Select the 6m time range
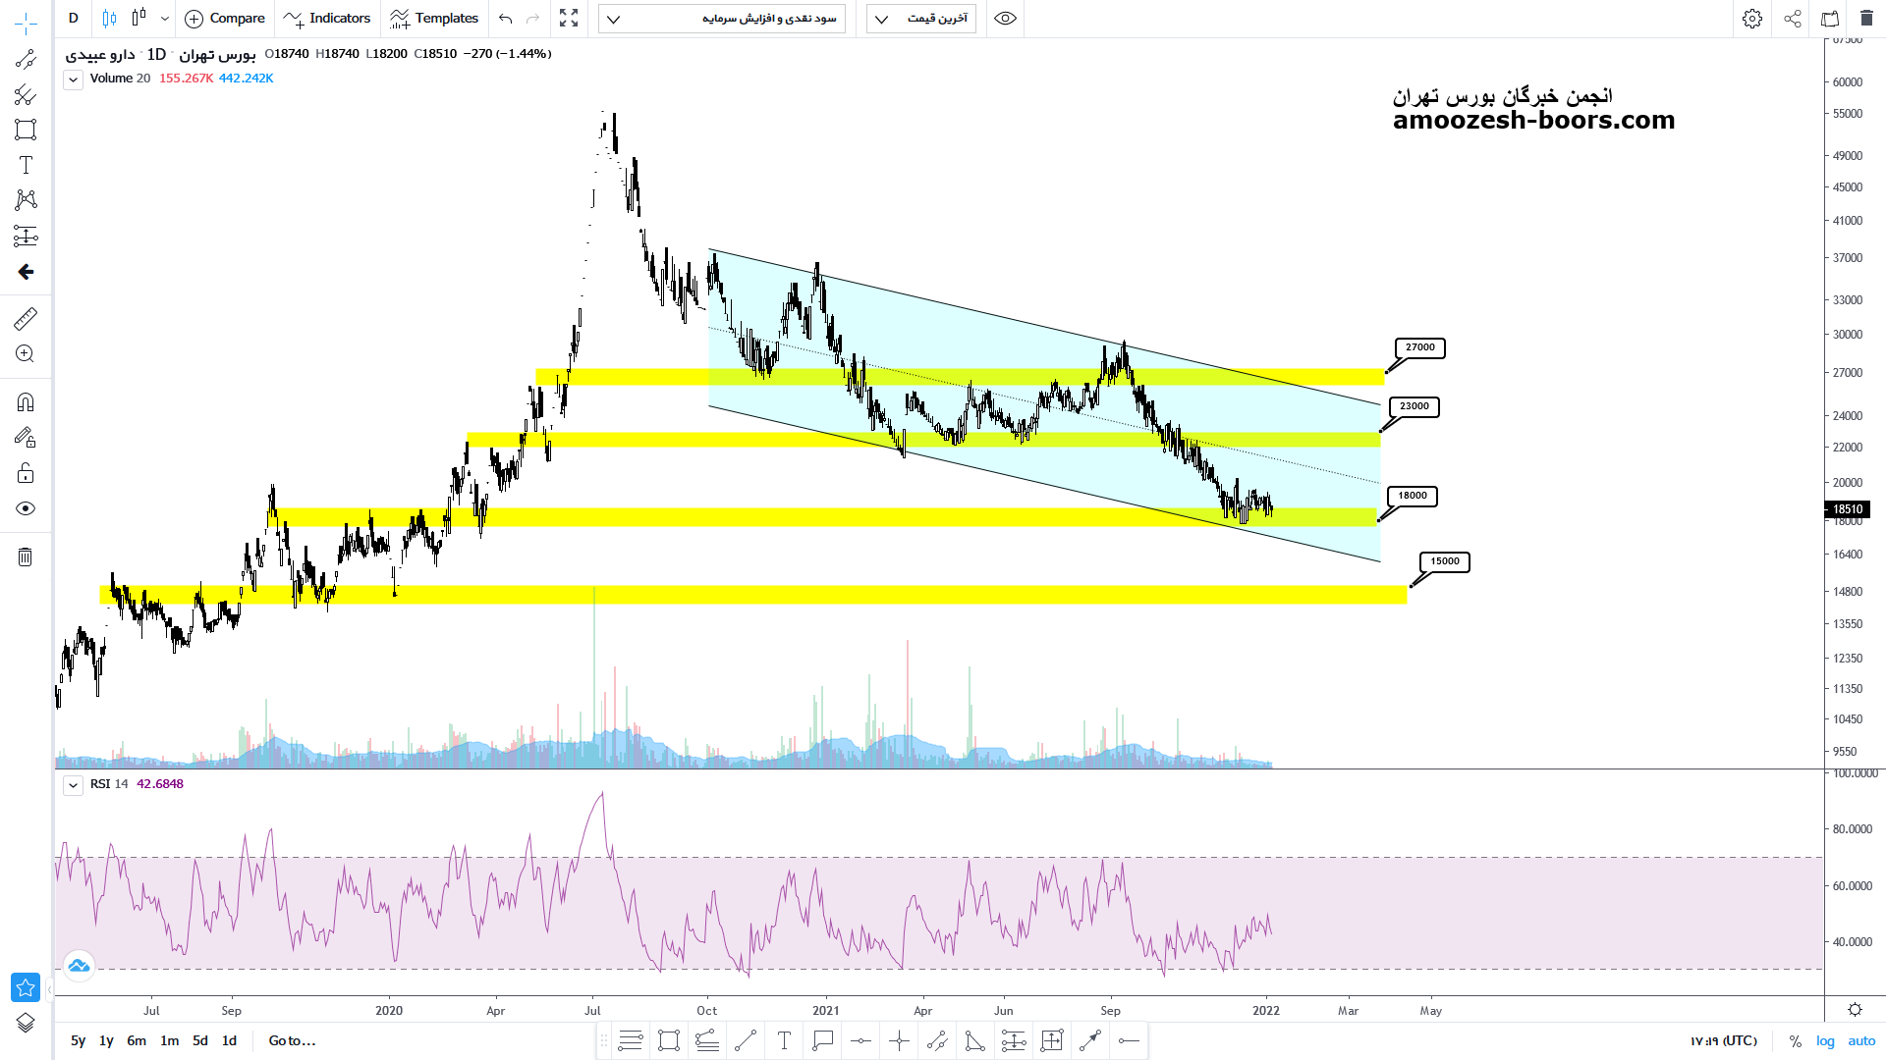Screen dimensions: 1886x1060 click(137, 1040)
